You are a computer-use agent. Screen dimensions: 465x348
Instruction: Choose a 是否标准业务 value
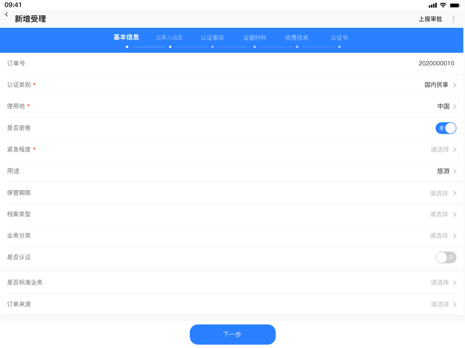232,283
